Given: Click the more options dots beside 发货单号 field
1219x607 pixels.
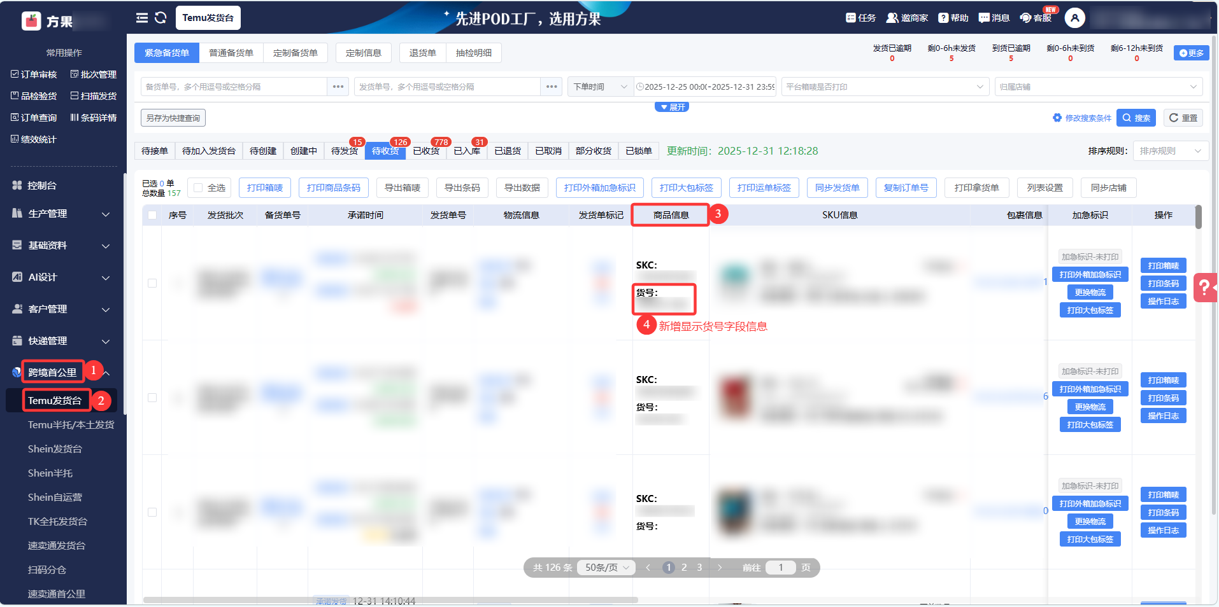Looking at the screenshot, I should coord(551,87).
